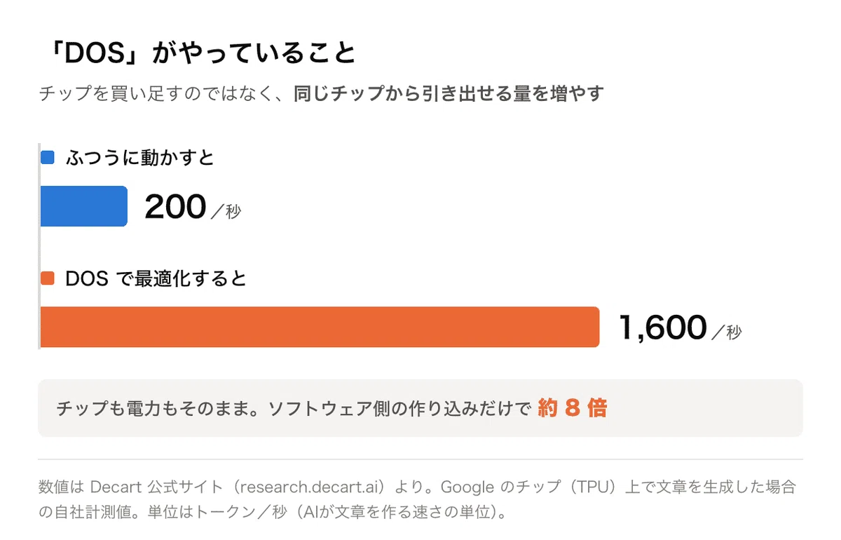This screenshot has height=540, width=841.
Task: Click the title 「DOS」がやっていること
Action: (198, 54)
